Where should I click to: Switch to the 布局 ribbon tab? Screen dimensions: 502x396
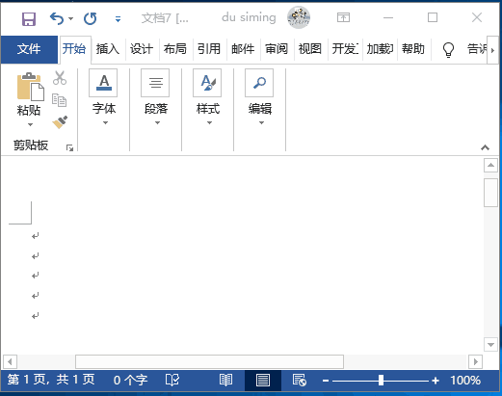point(175,49)
